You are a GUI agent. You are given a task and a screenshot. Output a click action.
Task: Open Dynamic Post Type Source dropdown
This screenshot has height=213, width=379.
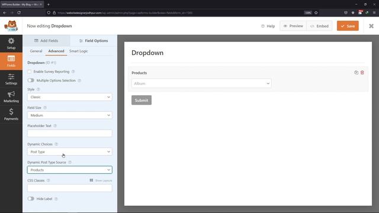click(x=70, y=170)
